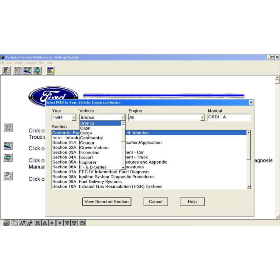Click the main window scroll-up arrow
280x280 pixels.
(277, 78)
